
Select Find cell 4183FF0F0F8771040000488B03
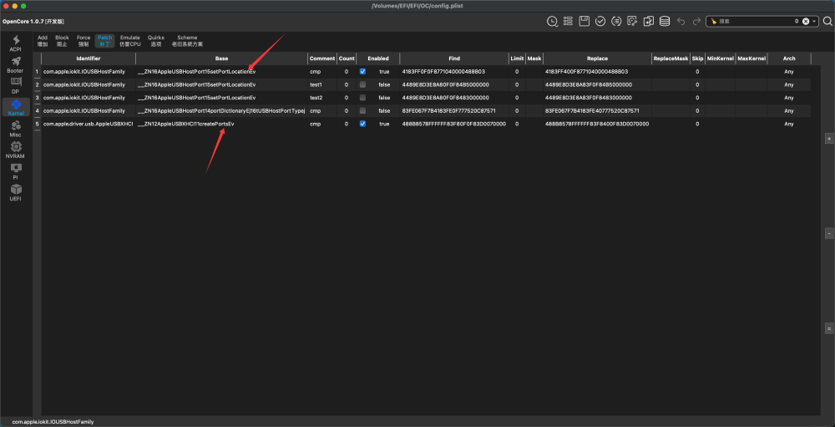click(453, 71)
